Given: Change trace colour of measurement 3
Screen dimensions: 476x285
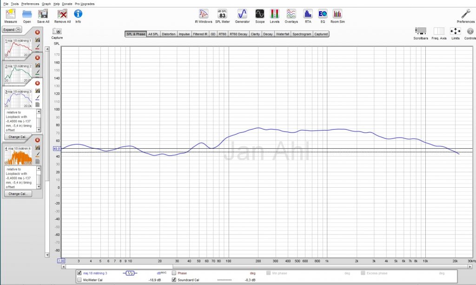Looking at the screenshot, I should click(x=38, y=97).
